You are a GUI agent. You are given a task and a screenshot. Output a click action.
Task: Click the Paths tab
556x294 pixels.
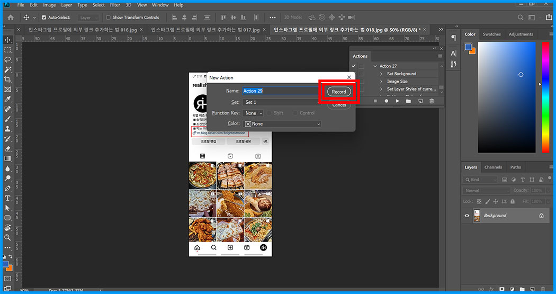[x=516, y=167]
